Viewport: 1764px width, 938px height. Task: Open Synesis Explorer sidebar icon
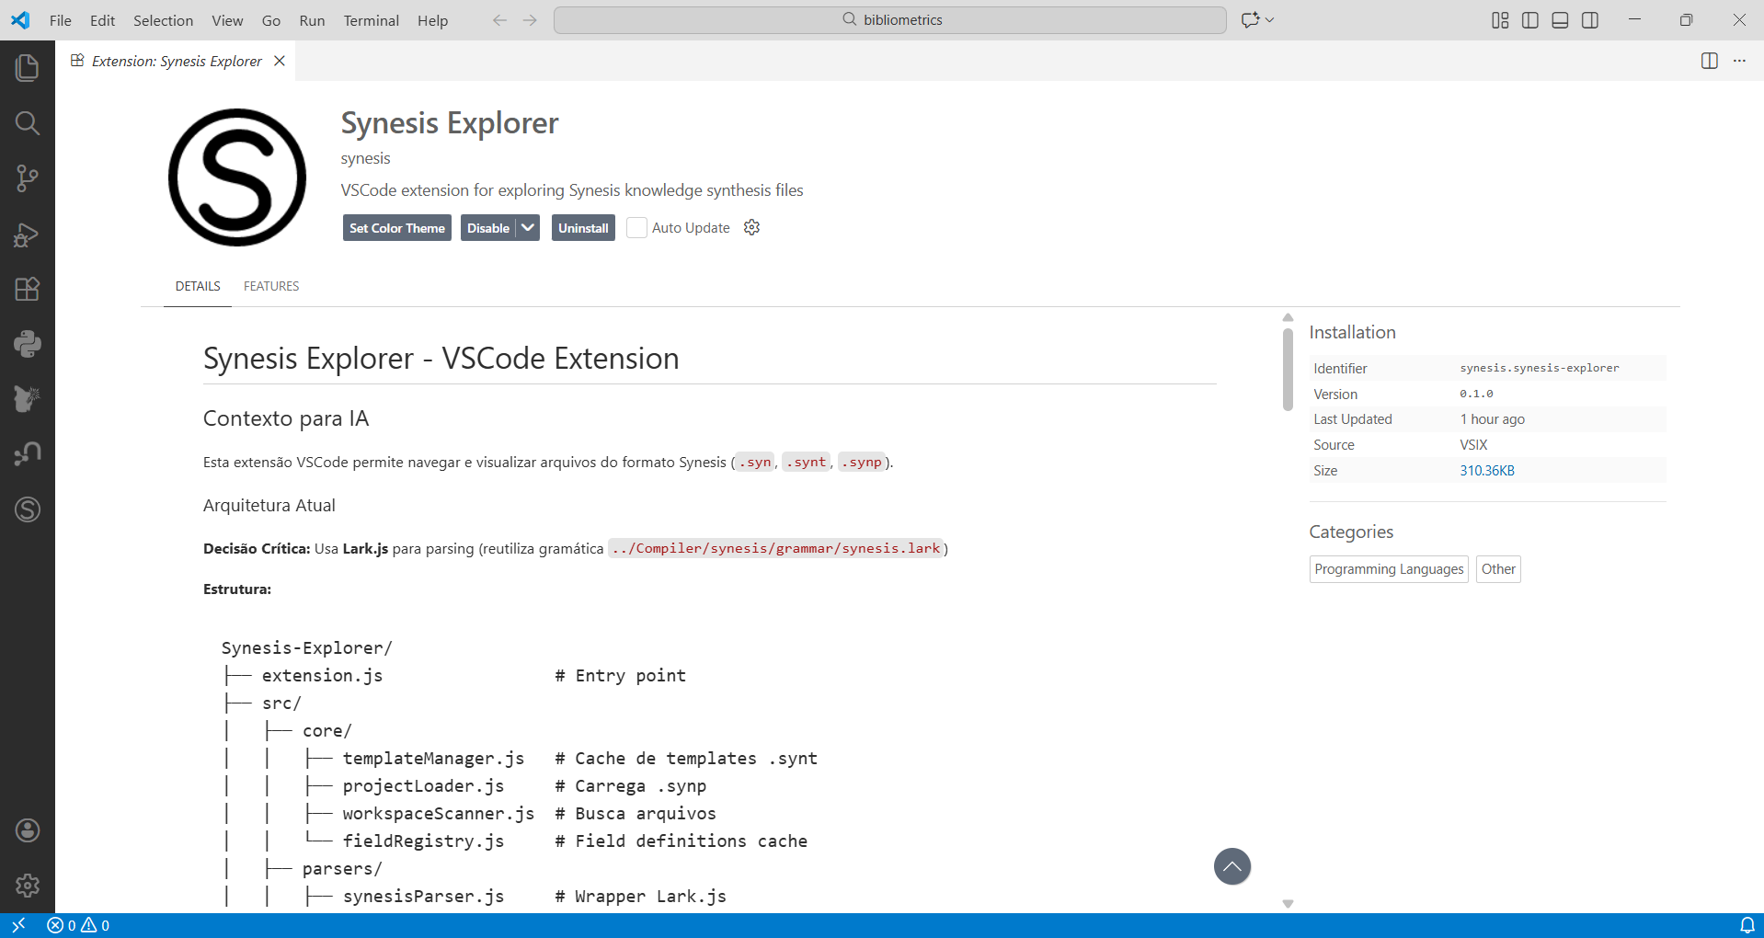coord(27,509)
